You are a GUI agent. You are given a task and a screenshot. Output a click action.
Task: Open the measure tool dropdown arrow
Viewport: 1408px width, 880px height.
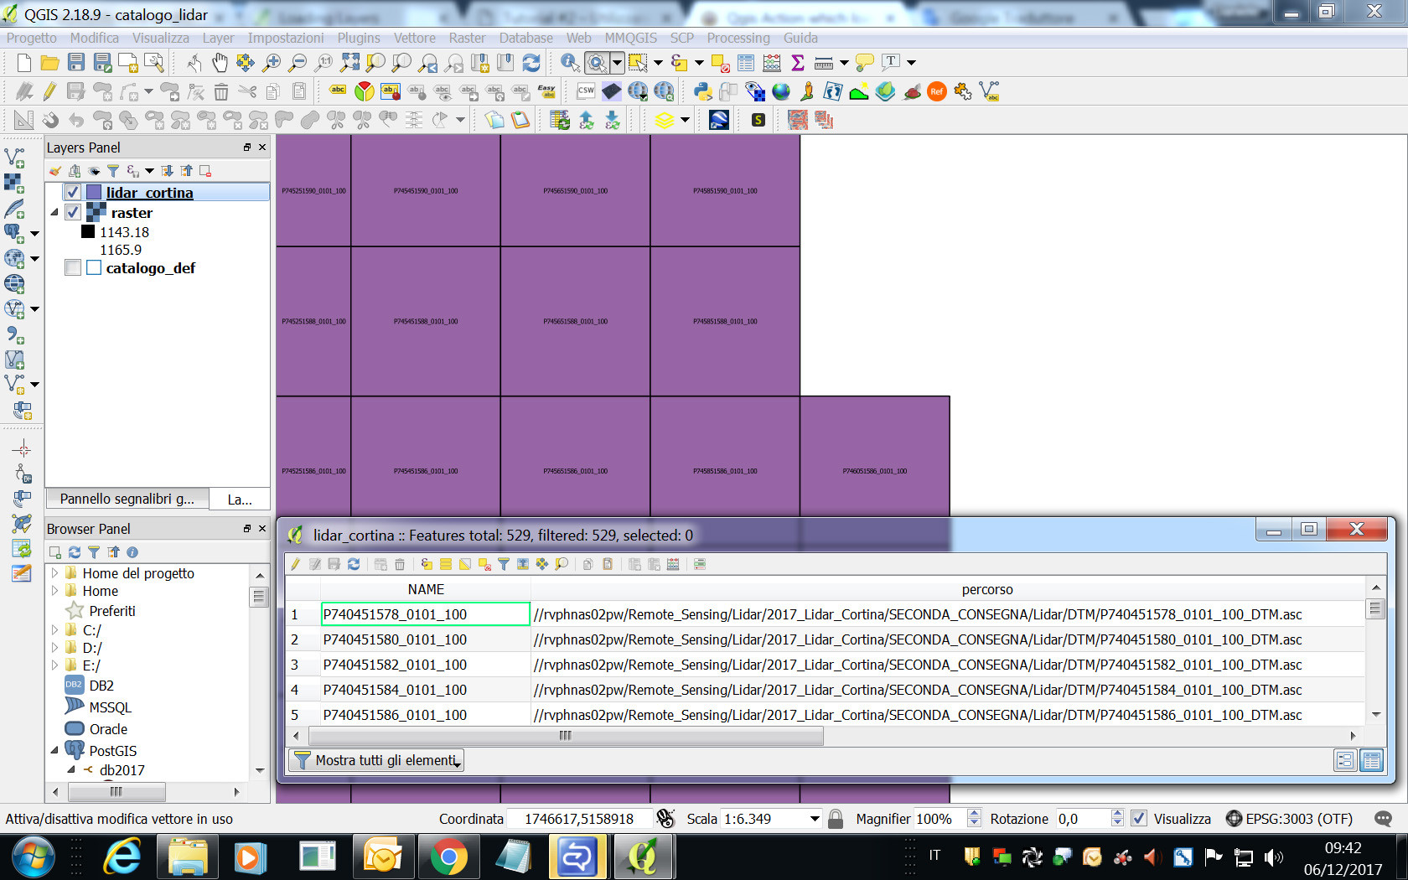[x=844, y=63]
